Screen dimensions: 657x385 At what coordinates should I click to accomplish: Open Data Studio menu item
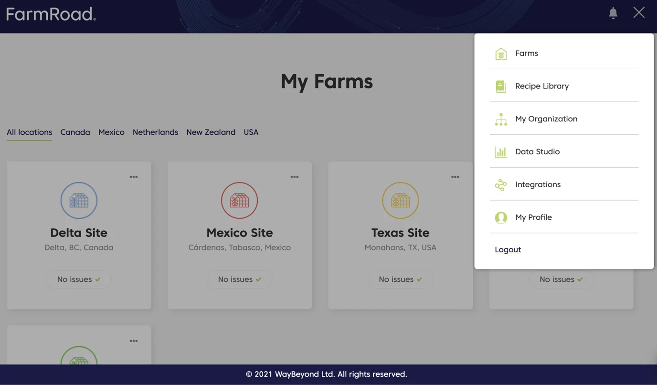[x=564, y=151]
